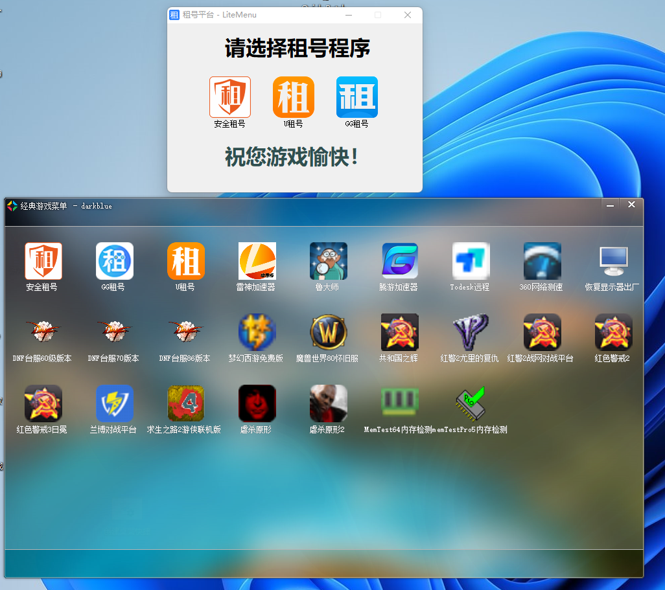The width and height of the screenshot is (665, 590).
Task: Run the 360网络测速 speed test
Action: pyautogui.click(x=542, y=261)
